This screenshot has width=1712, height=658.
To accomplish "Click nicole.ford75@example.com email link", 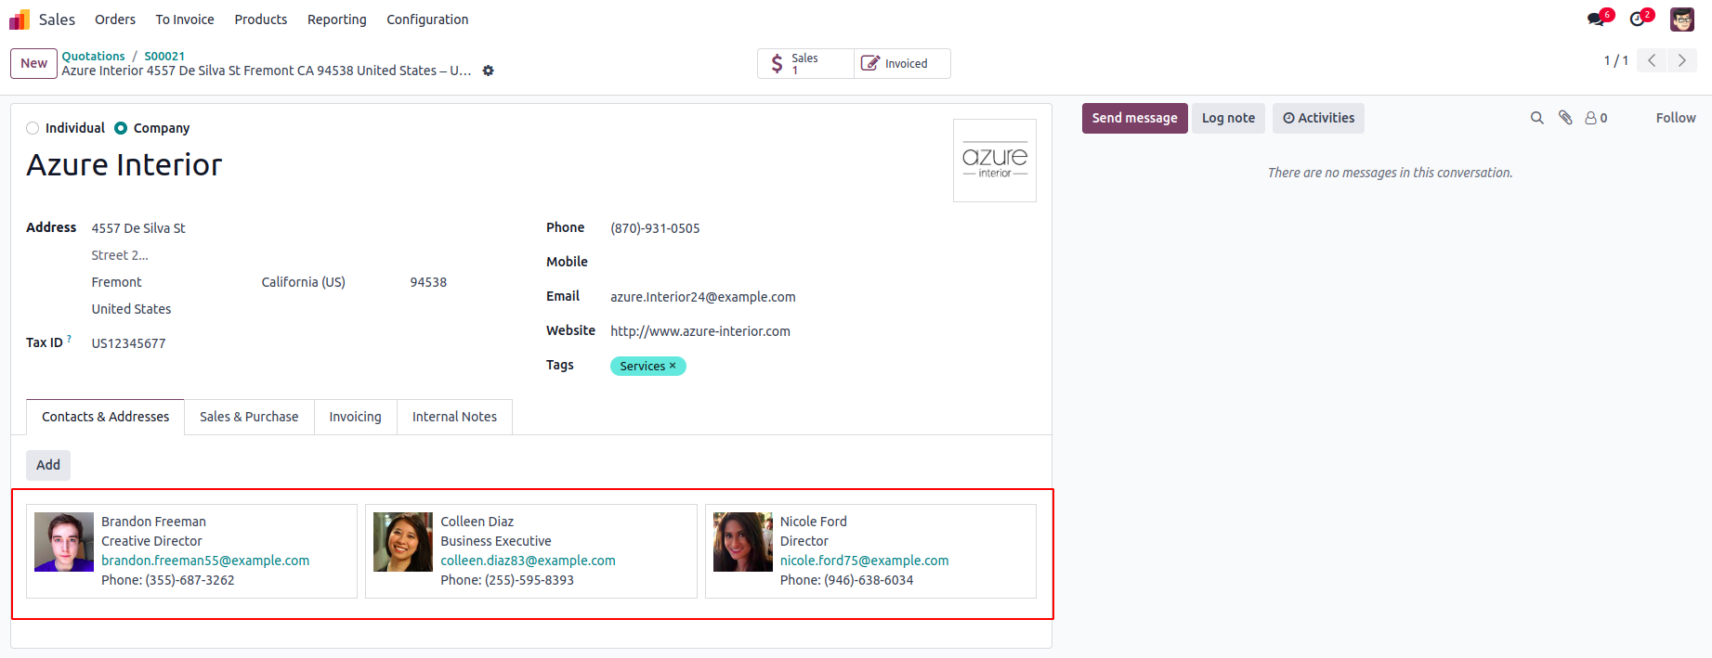I will (865, 561).
